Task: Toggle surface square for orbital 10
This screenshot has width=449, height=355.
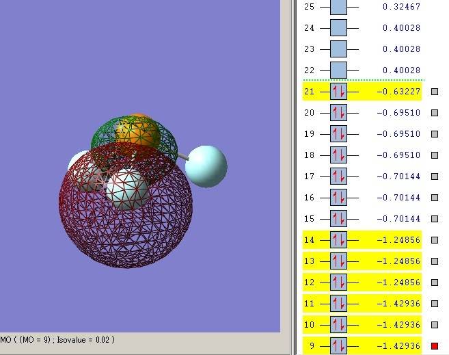Action: (435, 325)
